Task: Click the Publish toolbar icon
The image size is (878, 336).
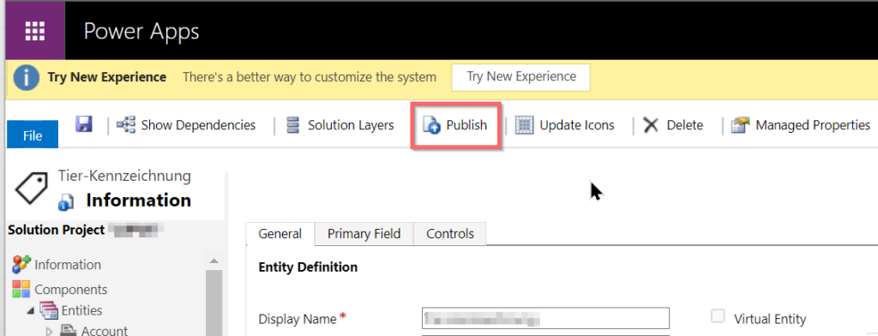Action: tap(432, 125)
